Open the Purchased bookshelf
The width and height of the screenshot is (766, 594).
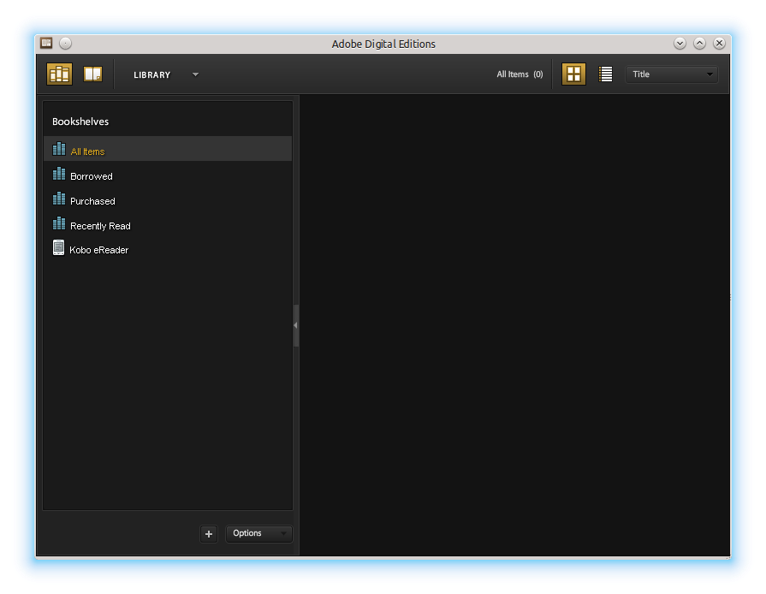point(92,201)
